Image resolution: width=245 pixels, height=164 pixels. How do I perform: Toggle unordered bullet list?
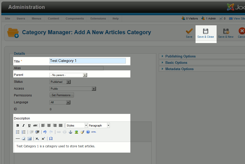coord(18,132)
